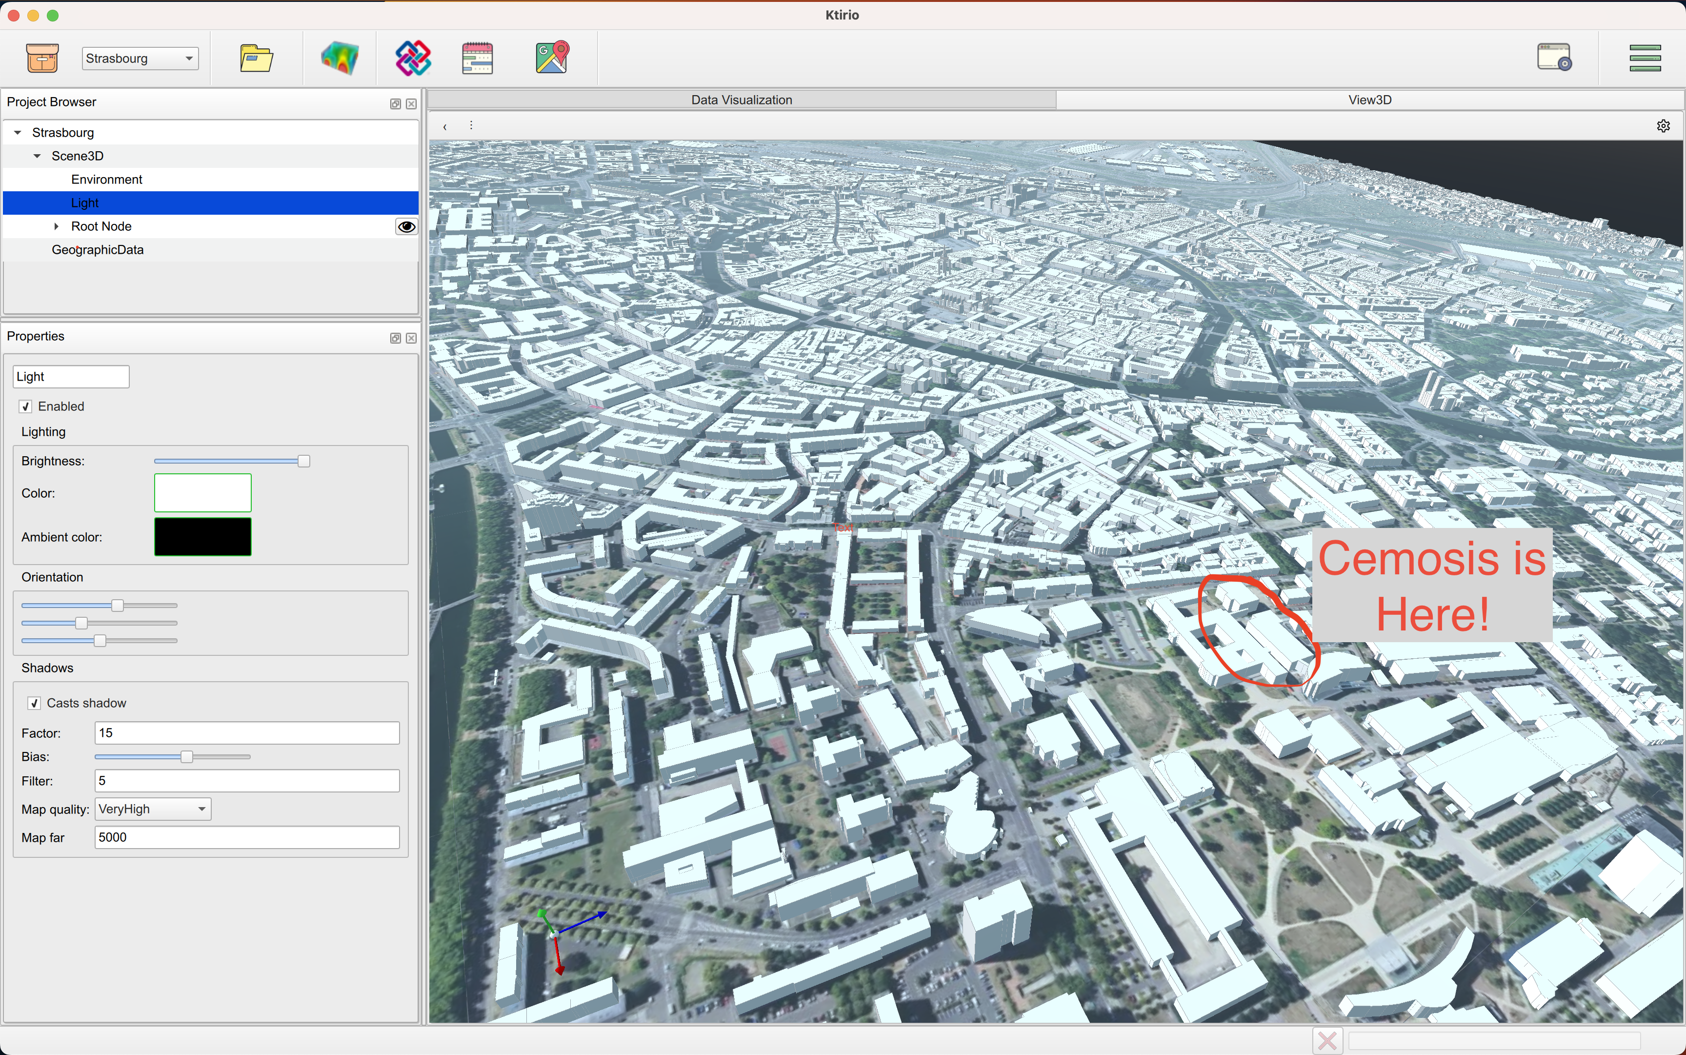
Task: Toggle the Casts shadow checkbox
Action: point(34,703)
